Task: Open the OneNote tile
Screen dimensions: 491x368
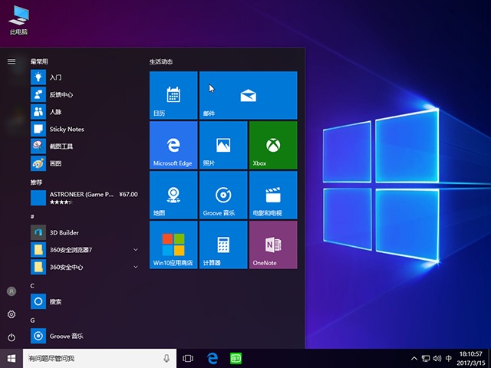Action: coord(272,245)
